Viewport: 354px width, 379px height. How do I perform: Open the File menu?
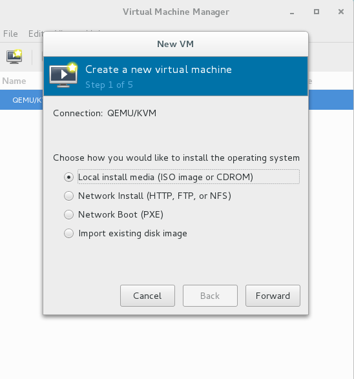click(x=10, y=34)
